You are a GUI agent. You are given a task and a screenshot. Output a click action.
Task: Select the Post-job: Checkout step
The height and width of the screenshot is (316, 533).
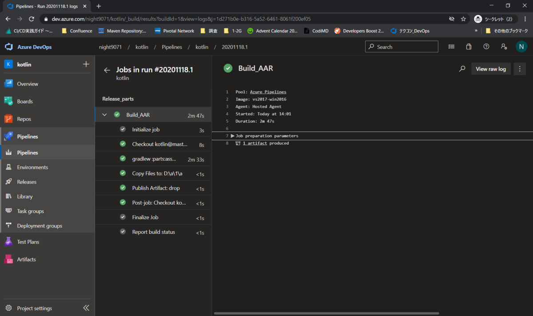(153, 203)
